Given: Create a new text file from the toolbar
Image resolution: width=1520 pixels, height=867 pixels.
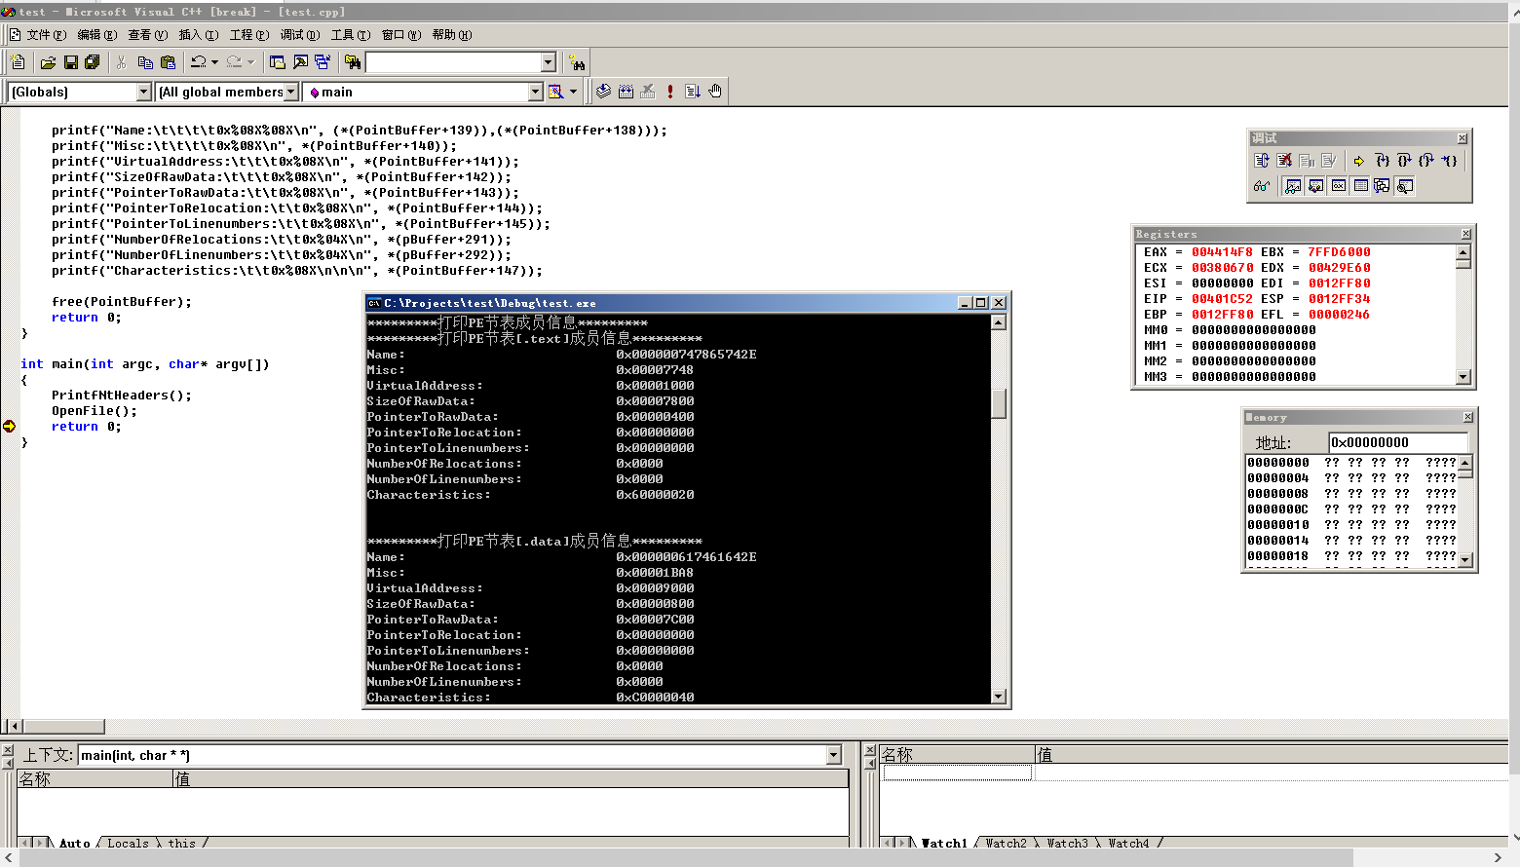Looking at the screenshot, I should tap(17, 62).
